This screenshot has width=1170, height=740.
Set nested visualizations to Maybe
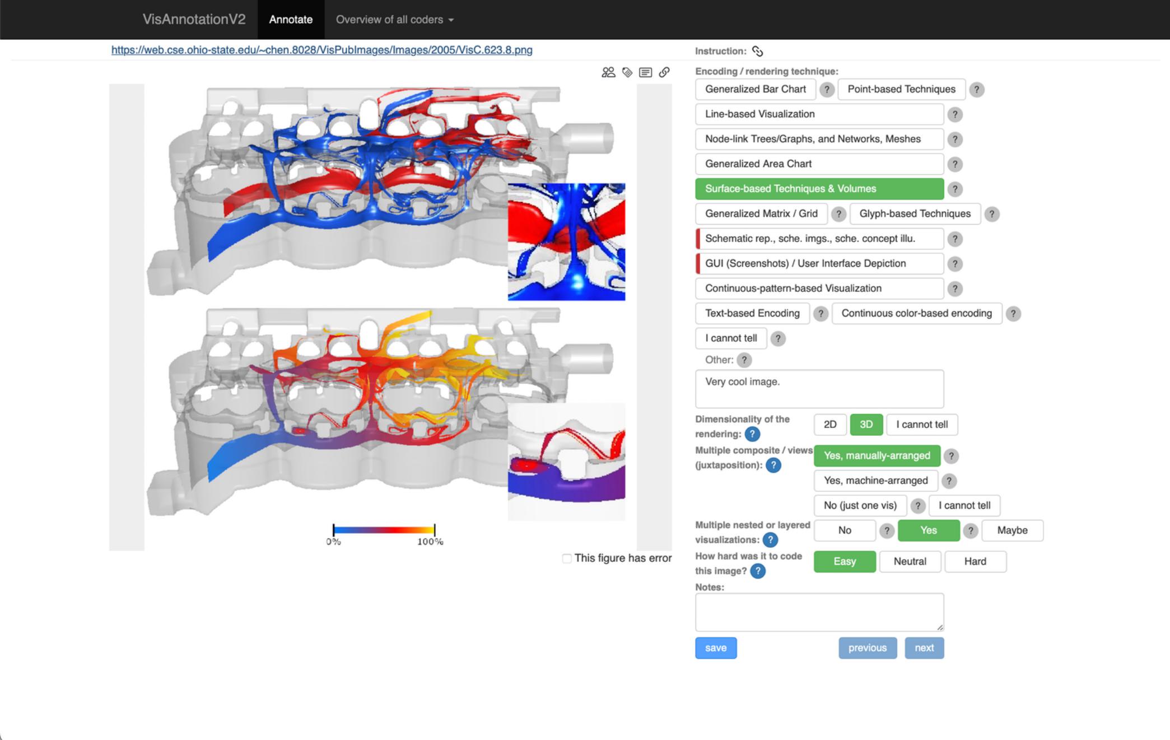click(x=1012, y=530)
